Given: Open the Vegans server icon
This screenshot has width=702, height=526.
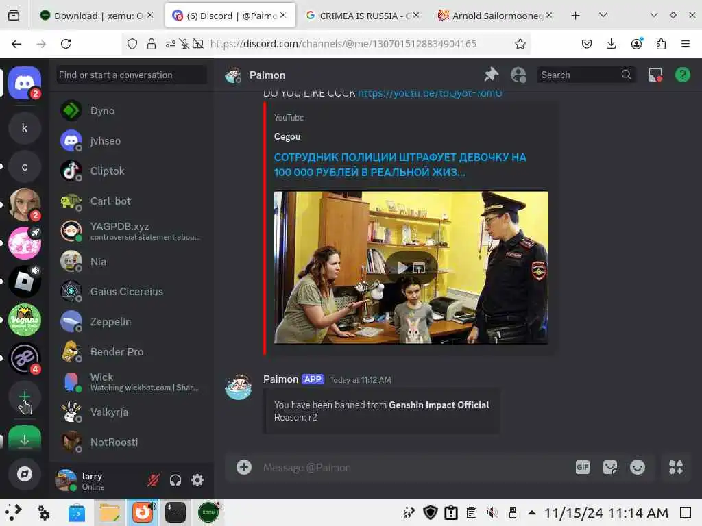Looking at the screenshot, I should point(25,320).
